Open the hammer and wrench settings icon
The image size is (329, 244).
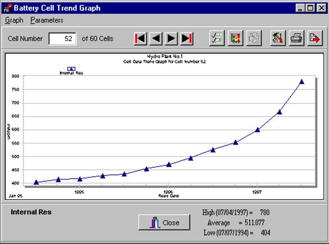pos(278,39)
